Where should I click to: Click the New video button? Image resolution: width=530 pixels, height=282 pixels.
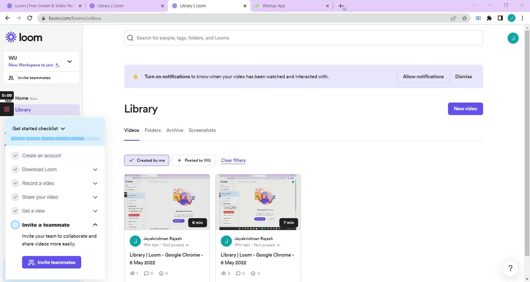[x=465, y=108]
